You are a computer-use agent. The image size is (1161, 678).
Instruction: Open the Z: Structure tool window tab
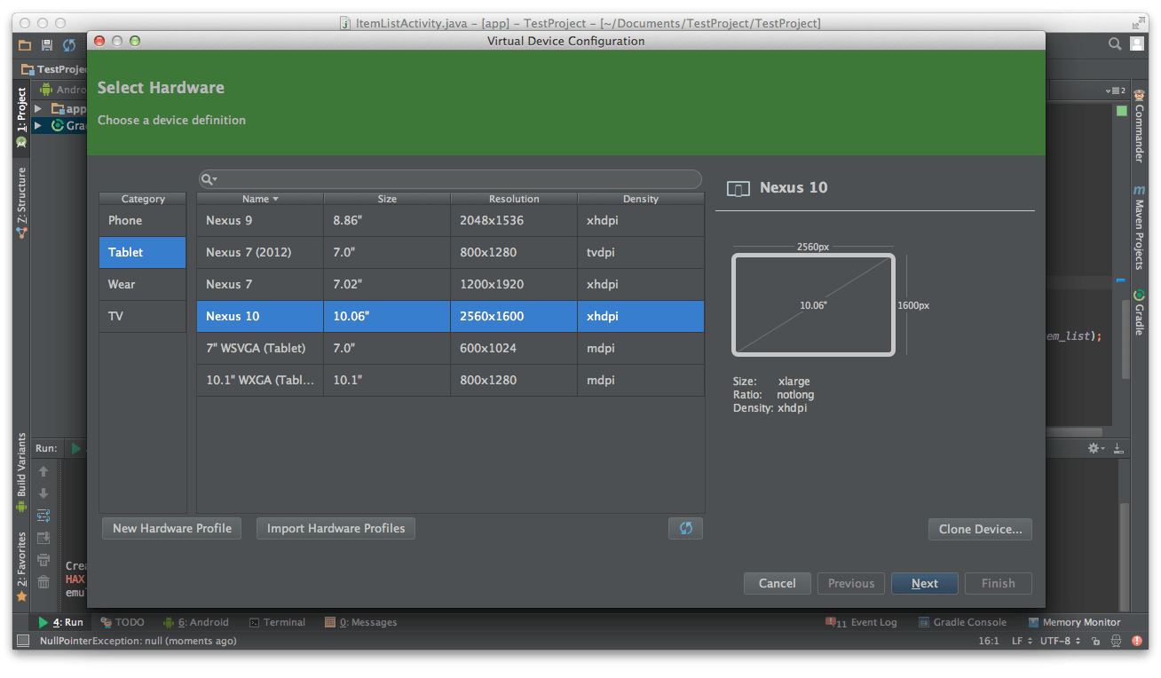pyautogui.click(x=21, y=202)
